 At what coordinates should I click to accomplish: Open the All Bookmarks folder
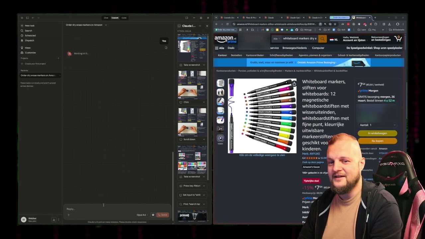point(397,30)
